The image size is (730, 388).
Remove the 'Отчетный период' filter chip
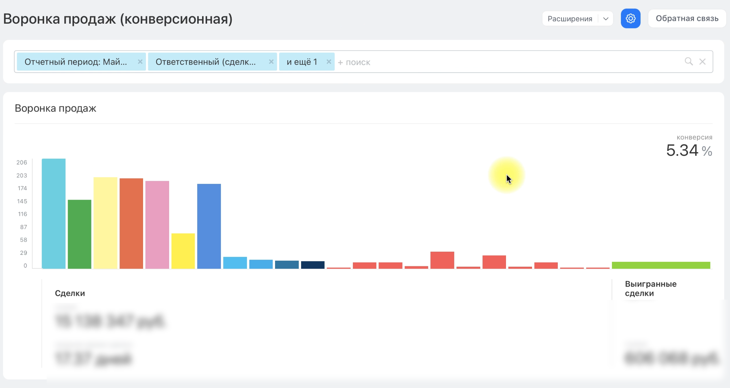pyautogui.click(x=140, y=62)
